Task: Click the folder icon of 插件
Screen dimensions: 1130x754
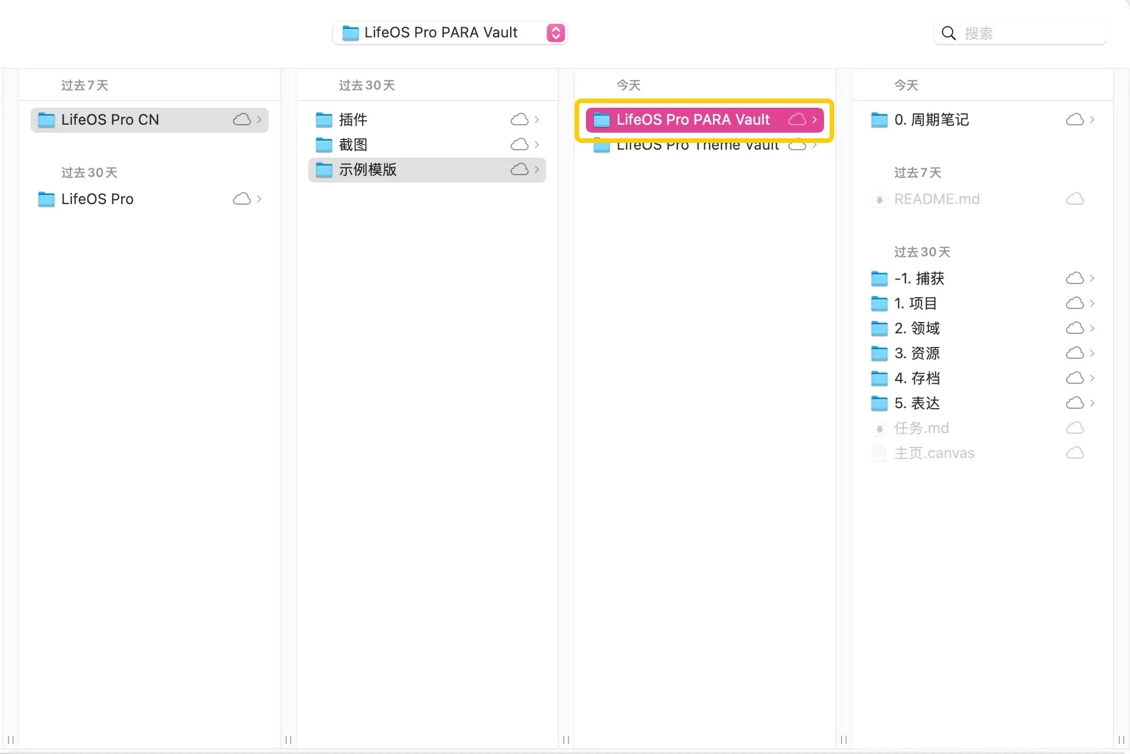Action: (324, 120)
